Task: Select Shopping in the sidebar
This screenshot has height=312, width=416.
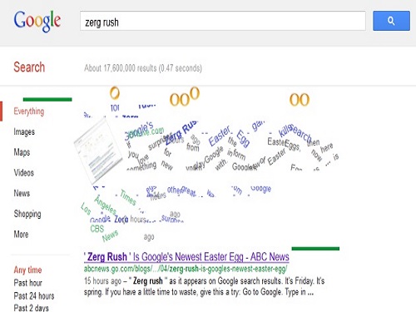Action: tap(27, 214)
